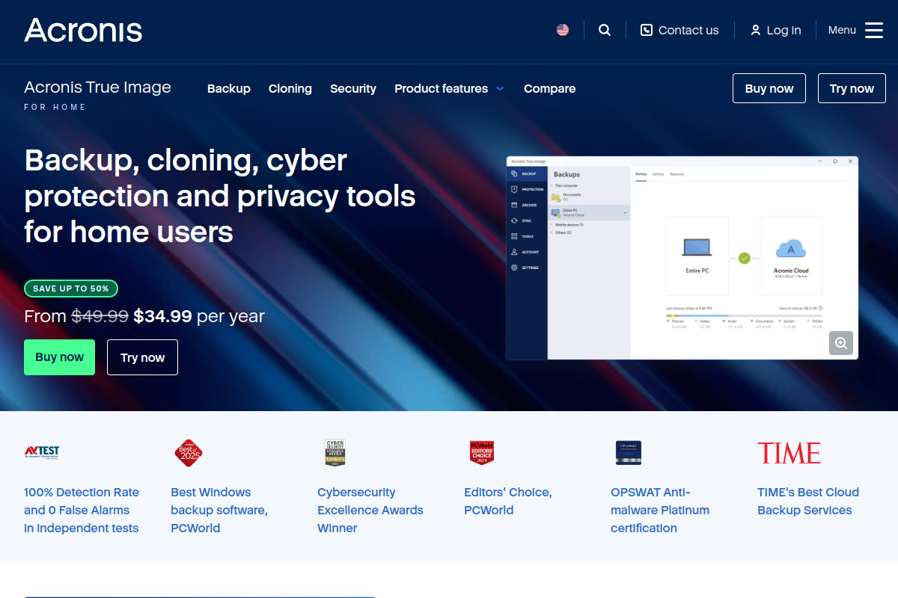Click the outlined Try now hero button
Screen dimensions: 898x598
click(x=142, y=357)
